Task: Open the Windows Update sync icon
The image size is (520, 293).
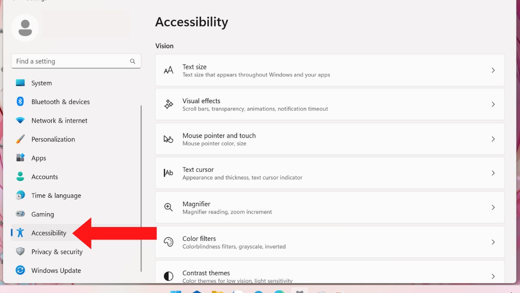Action: (20, 270)
